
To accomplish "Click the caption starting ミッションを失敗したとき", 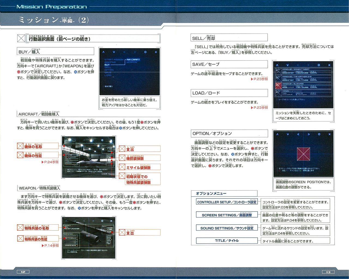I will pyautogui.click(x=303, y=115).
